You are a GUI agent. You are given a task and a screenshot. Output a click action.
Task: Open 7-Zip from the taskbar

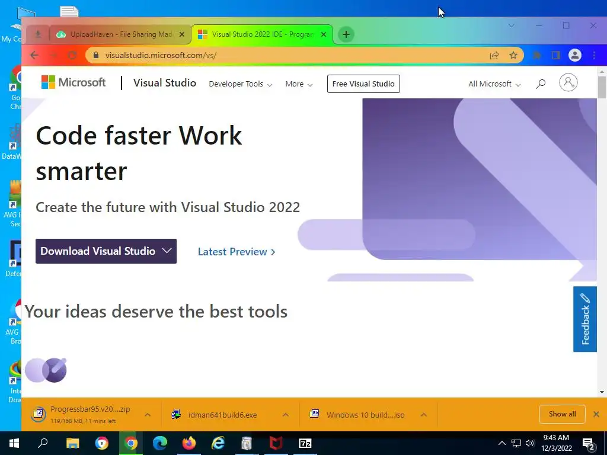coord(305,443)
